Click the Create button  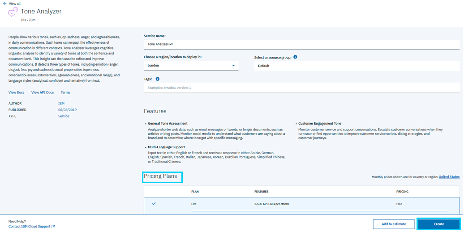tap(439, 224)
